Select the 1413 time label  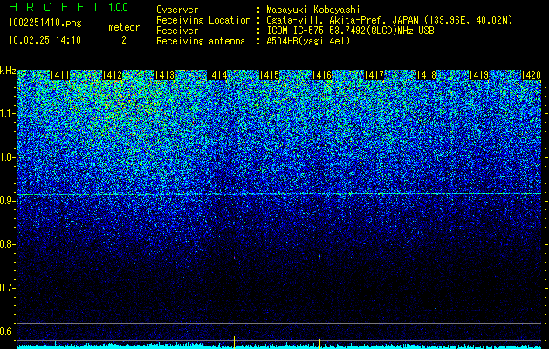pyautogui.click(x=165, y=75)
